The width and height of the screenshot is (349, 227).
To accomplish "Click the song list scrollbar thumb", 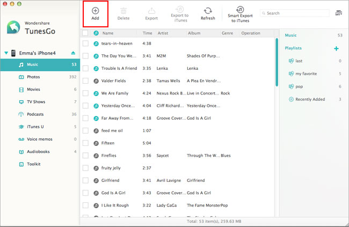I will (277, 62).
